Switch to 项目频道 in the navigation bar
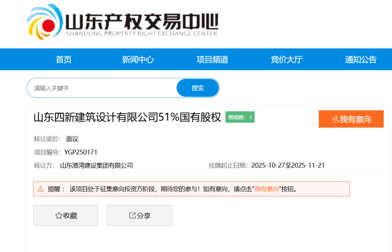 point(212,60)
